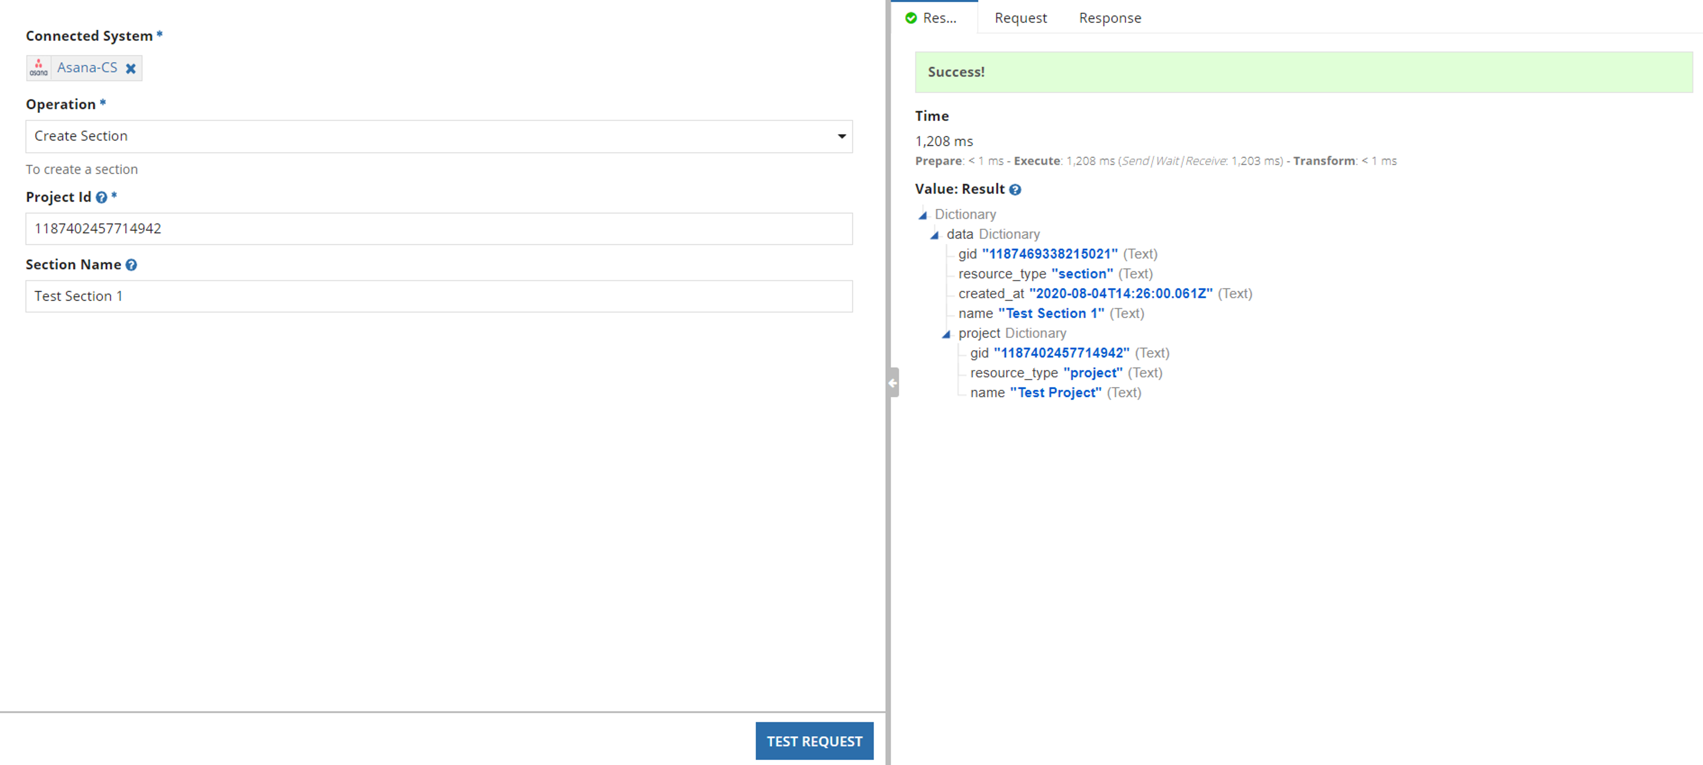The height and width of the screenshot is (765, 1703).
Task: Select project gid value "1187402457714942" in result
Action: (1062, 353)
